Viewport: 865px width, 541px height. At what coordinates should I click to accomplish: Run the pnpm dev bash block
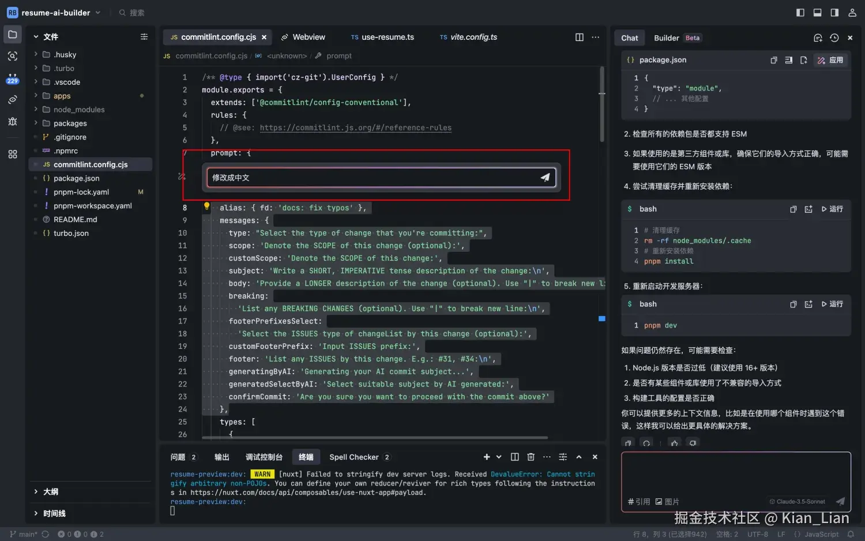pyautogui.click(x=832, y=305)
